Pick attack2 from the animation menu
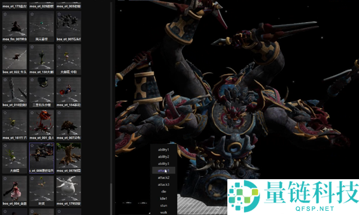The image size is (359, 215). (x=163, y=177)
